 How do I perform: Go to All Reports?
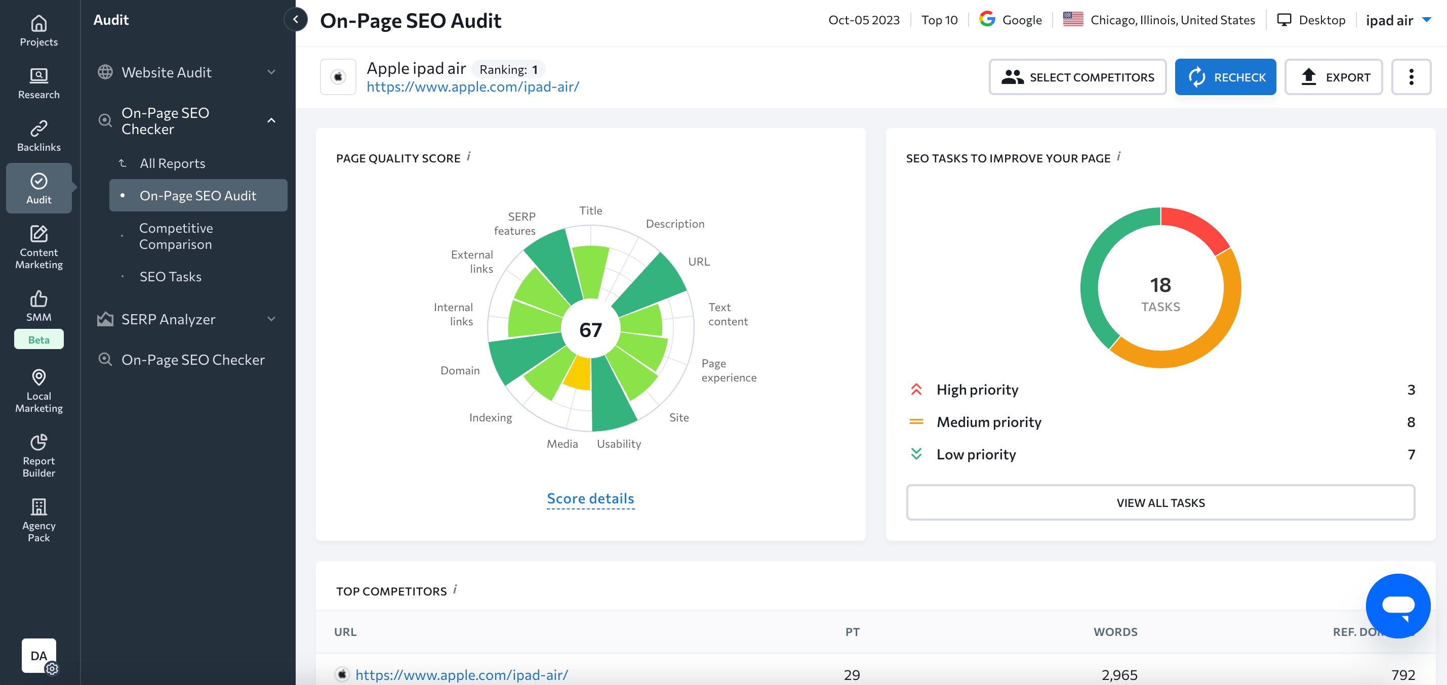173,163
